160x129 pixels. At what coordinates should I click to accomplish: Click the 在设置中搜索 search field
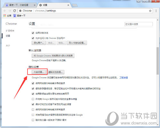pyautogui.click(x=139, y=24)
